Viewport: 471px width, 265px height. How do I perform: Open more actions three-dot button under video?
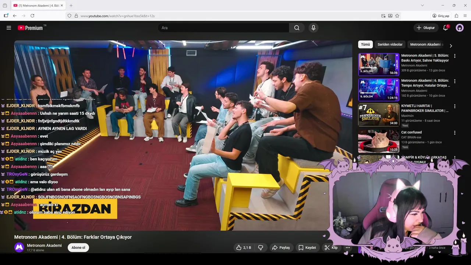[x=348, y=248]
